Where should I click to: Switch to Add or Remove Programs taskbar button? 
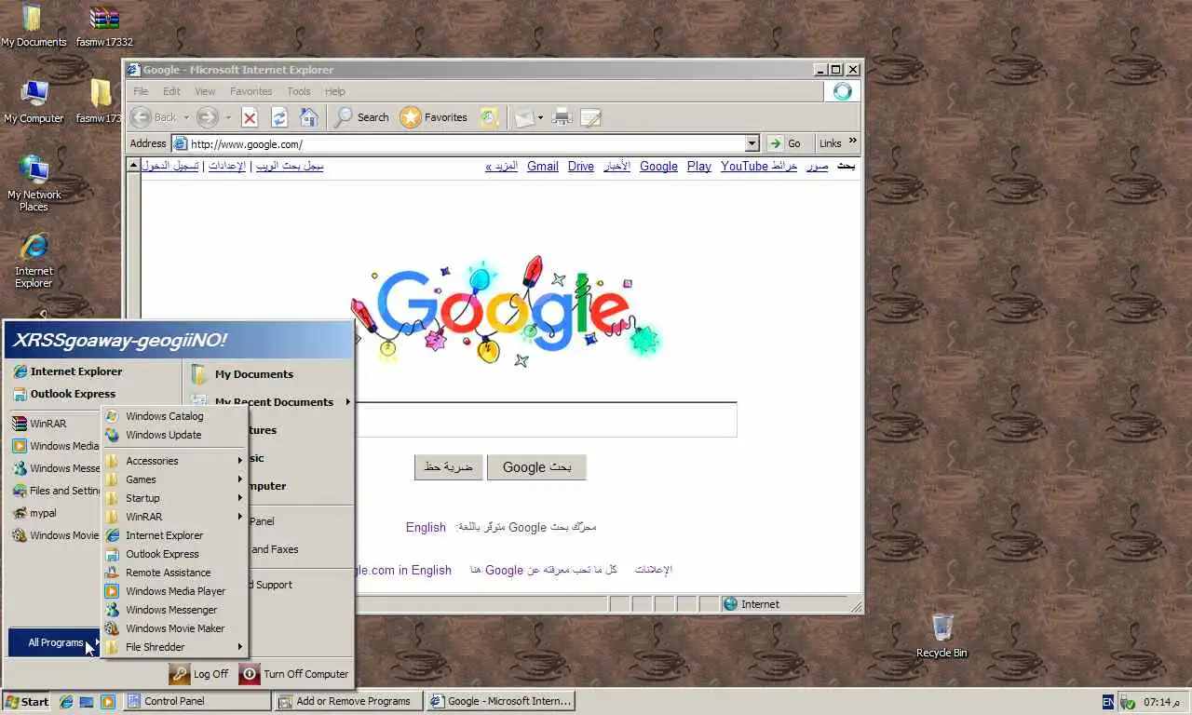(x=348, y=701)
